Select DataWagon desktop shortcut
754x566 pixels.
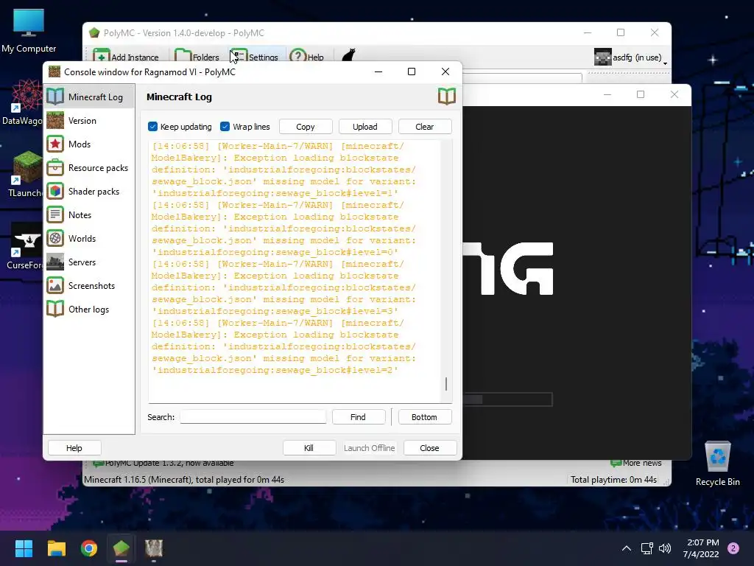tap(21, 102)
